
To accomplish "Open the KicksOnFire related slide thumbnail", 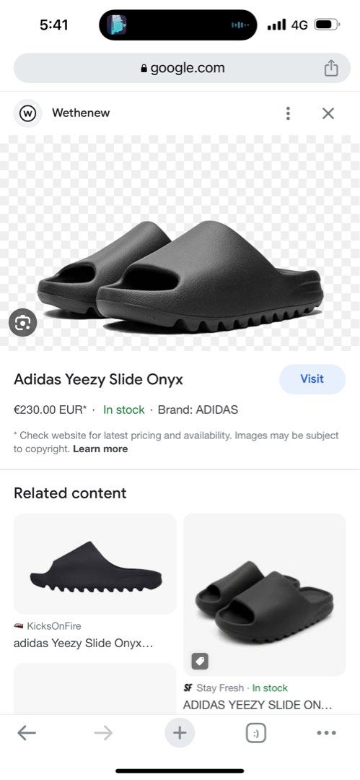I will [95, 563].
